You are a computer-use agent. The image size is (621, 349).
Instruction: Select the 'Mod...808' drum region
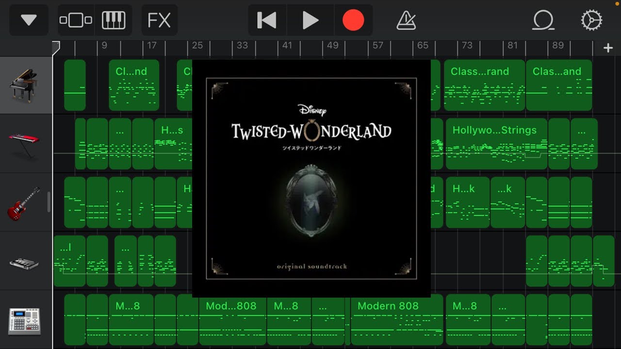click(x=232, y=320)
